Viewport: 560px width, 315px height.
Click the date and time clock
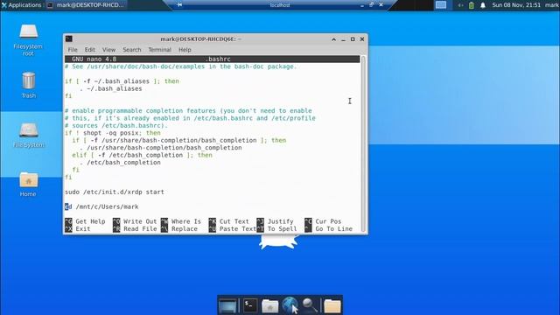[516, 5]
